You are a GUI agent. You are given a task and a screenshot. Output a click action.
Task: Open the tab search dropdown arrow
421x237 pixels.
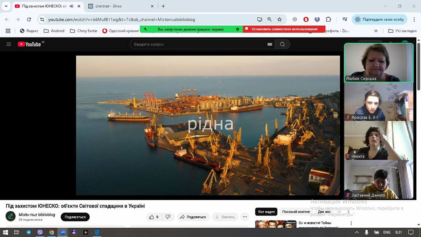coord(6,6)
